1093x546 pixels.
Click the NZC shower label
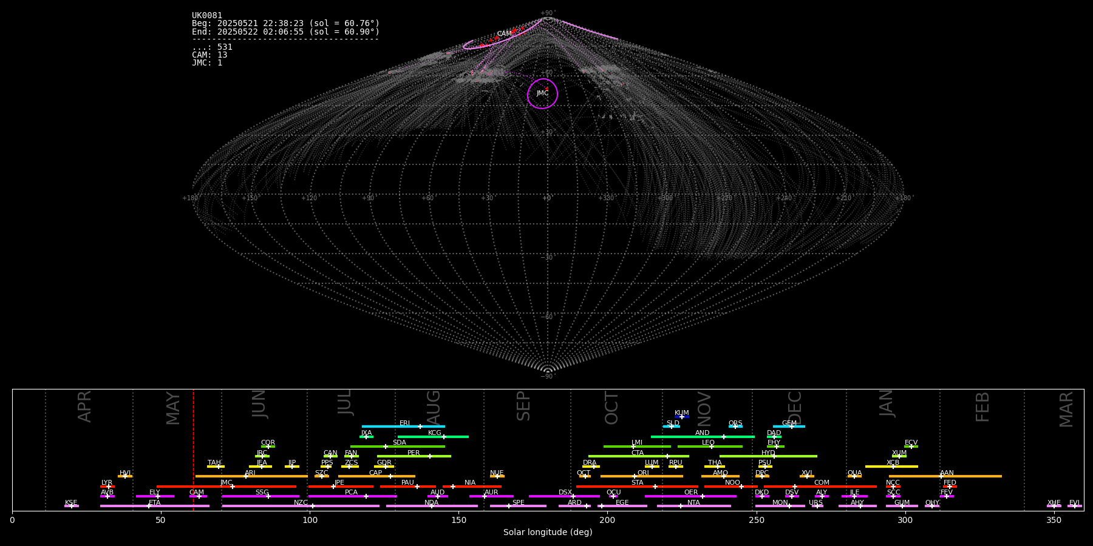coord(301,503)
